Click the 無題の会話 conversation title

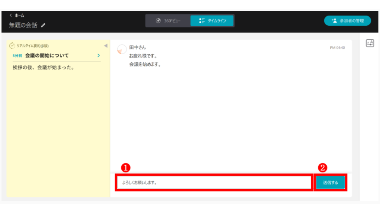[x=23, y=25]
